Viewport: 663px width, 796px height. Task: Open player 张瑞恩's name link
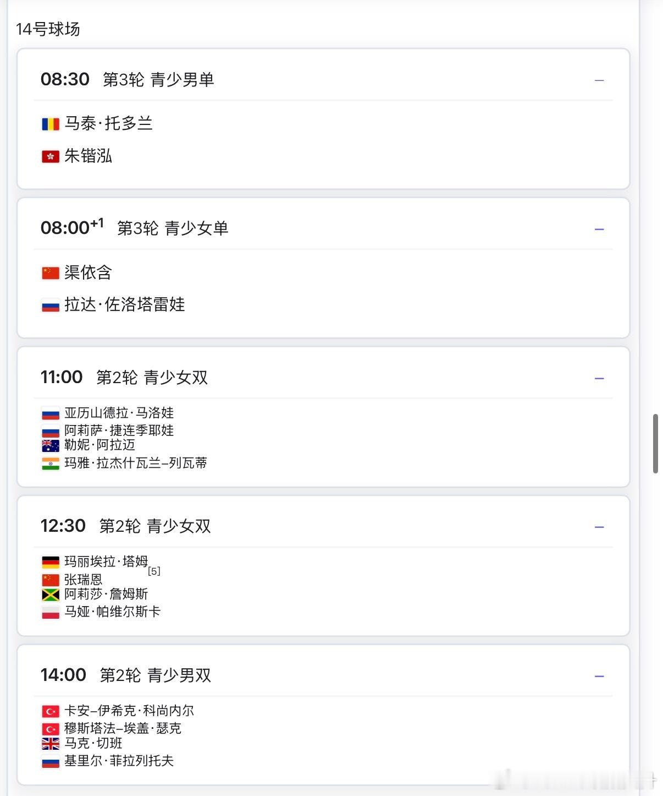84,580
